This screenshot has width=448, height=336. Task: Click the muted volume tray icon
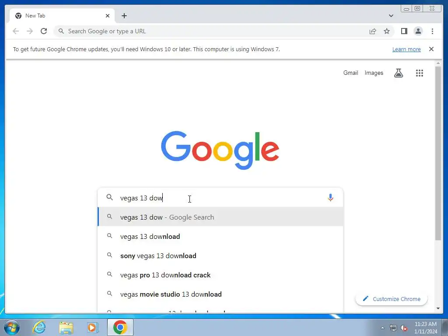(403, 328)
